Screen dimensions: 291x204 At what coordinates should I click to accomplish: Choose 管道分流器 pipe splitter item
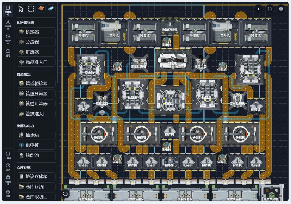(36, 94)
